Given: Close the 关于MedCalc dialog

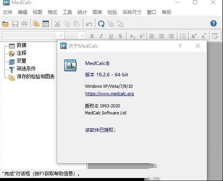Looking at the screenshot, I should [x=198, y=46].
